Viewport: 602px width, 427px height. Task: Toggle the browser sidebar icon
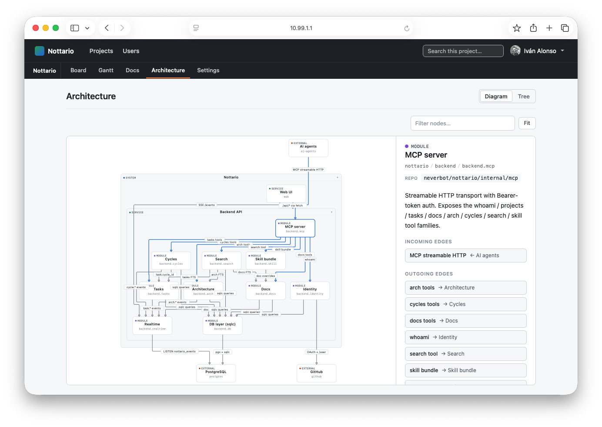pyautogui.click(x=75, y=28)
